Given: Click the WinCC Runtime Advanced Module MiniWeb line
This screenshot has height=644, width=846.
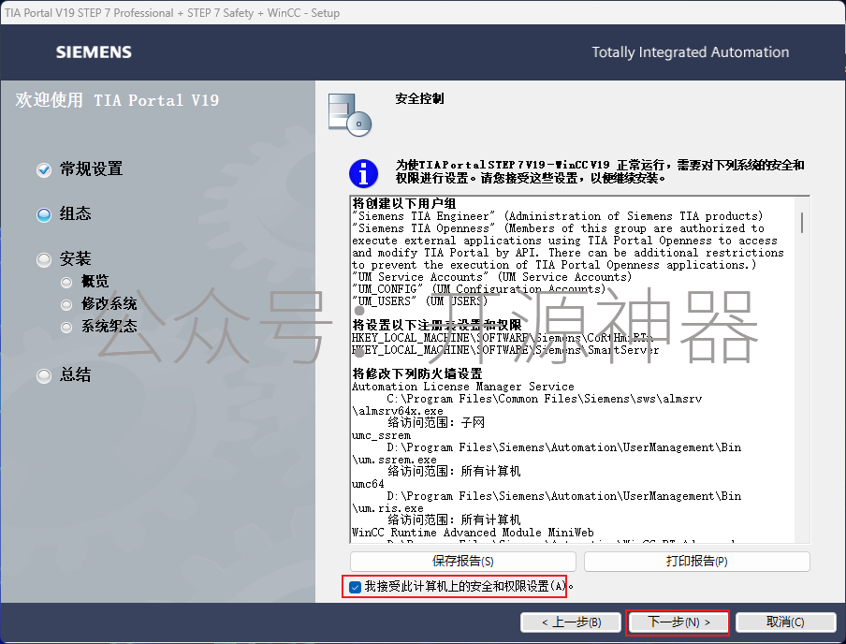Looking at the screenshot, I should tap(473, 533).
